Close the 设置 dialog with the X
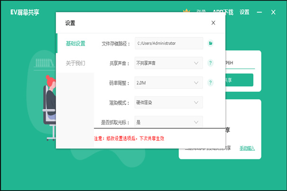 213,22
